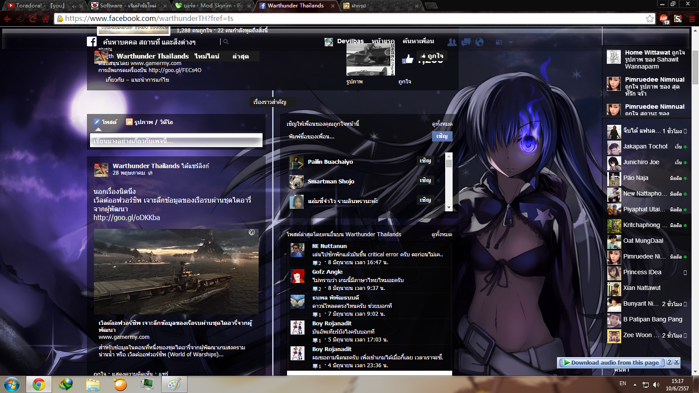The width and height of the screenshot is (699, 393).
Task: Switch to the ฝากรูป browser tab
Action: click(x=381, y=6)
